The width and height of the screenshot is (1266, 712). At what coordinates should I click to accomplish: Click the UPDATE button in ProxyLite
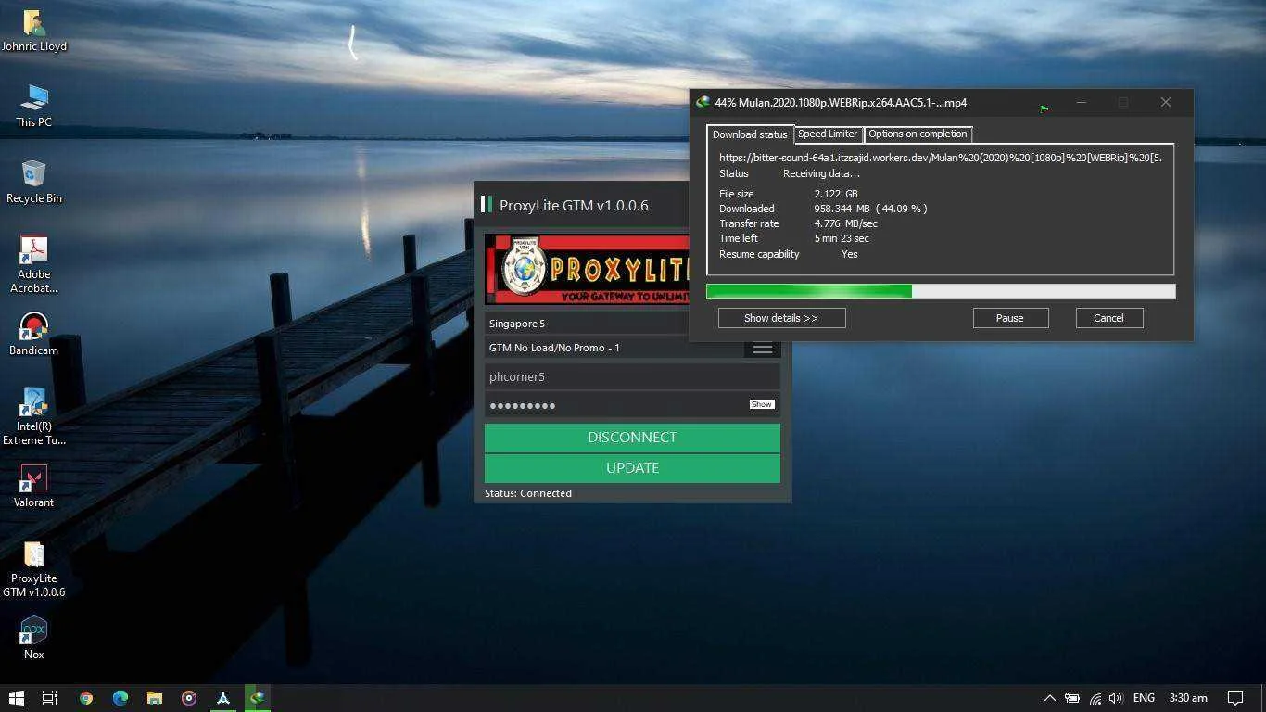(632, 468)
